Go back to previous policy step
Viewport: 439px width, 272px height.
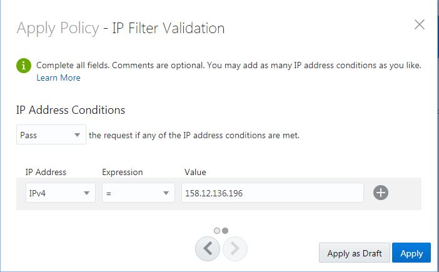(208, 248)
